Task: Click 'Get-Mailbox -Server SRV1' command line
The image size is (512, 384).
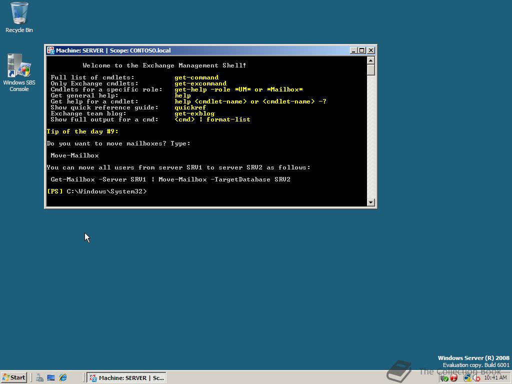Action: [x=170, y=179]
